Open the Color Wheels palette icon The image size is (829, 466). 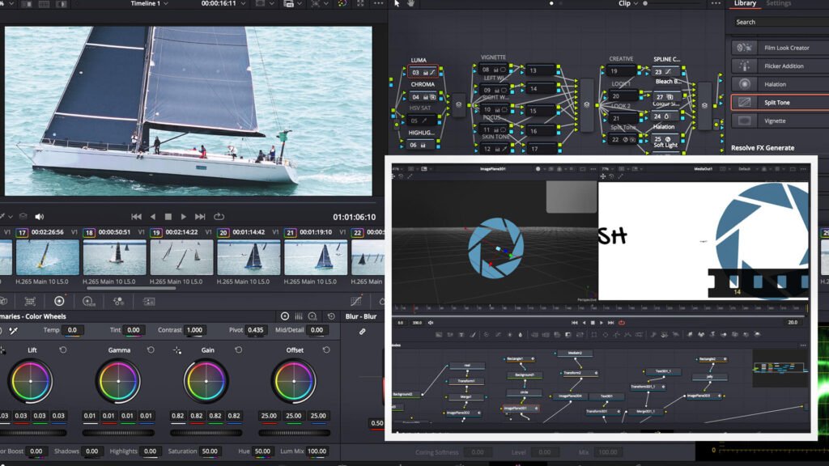coord(59,301)
